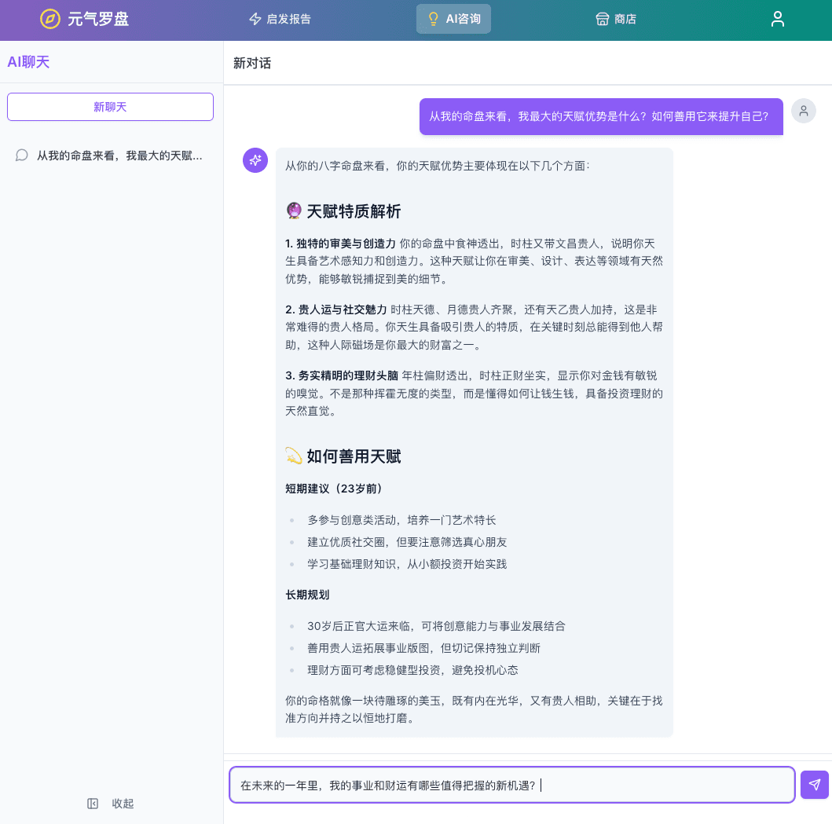Open the 商店 menu item
Viewport: 832px width, 824px height.
click(x=616, y=19)
